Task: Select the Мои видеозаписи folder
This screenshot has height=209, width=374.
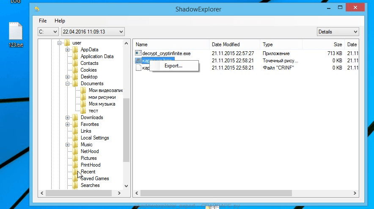Action: pos(106,90)
